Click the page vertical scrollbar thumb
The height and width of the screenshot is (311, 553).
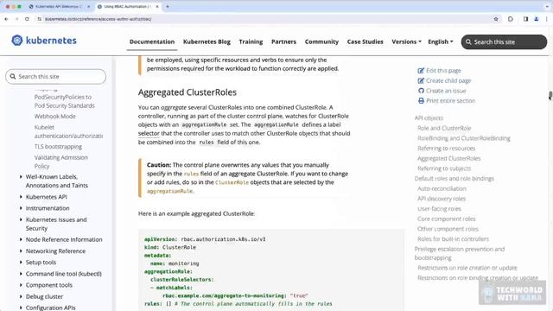(x=550, y=95)
